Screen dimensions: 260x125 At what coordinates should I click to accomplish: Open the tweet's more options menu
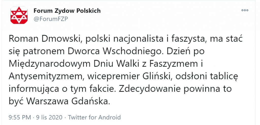tap(245, 10)
